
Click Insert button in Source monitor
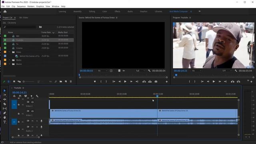144,82
